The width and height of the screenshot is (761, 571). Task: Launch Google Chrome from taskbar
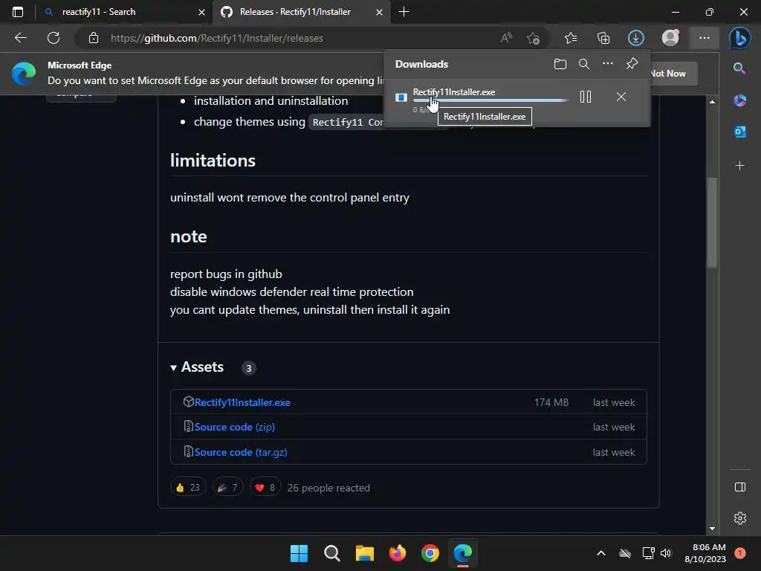430,553
